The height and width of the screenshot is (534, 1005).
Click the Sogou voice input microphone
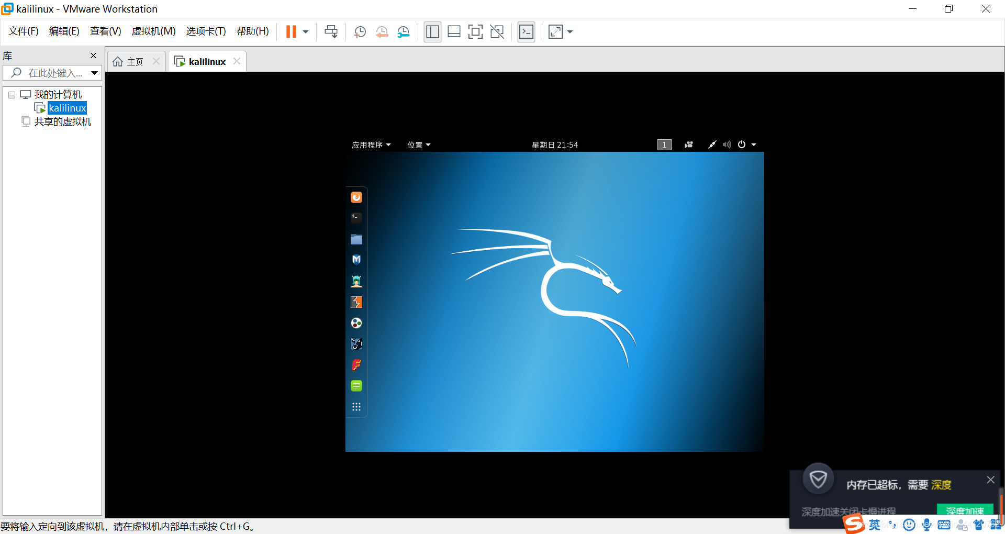click(926, 525)
